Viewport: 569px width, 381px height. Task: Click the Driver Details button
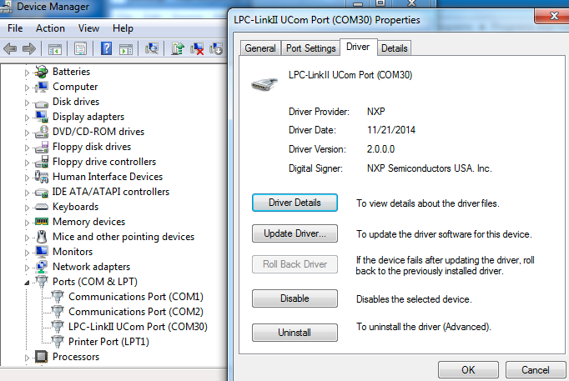pos(295,203)
